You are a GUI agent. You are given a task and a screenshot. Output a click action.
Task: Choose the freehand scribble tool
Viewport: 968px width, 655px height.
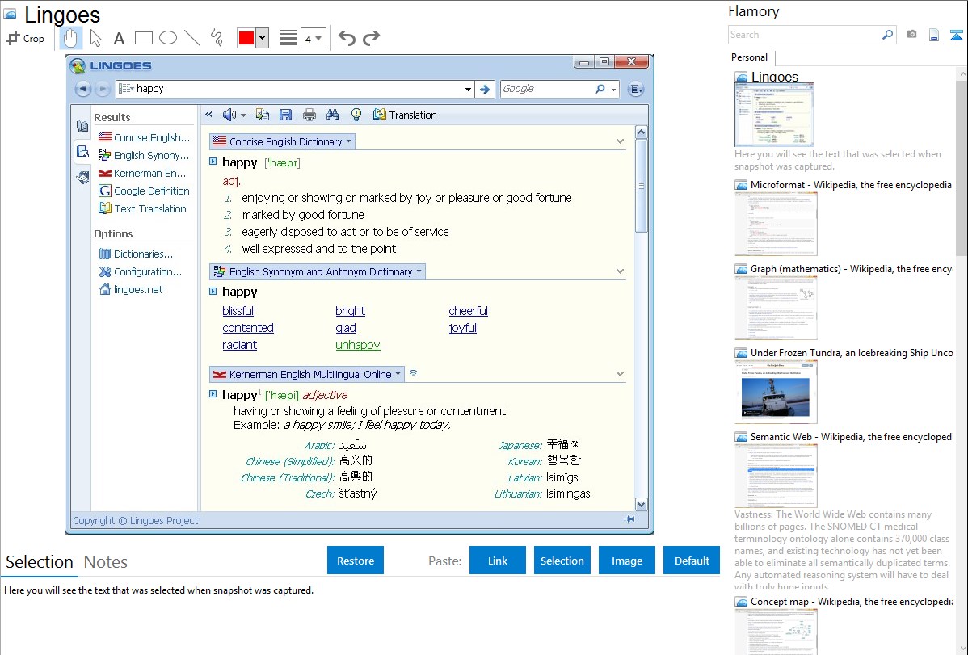click(217, 38)
